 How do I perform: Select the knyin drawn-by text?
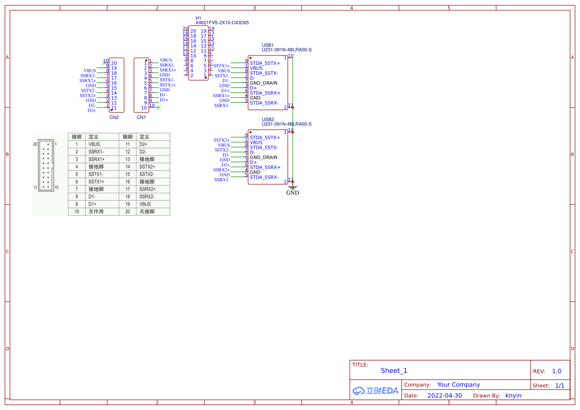[x=514, y=395]
